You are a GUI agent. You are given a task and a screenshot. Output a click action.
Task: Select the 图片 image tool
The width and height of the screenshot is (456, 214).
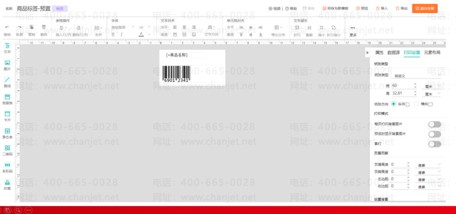7,65
